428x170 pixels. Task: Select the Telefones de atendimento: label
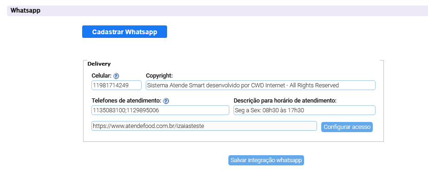click(x=126, y=101)
